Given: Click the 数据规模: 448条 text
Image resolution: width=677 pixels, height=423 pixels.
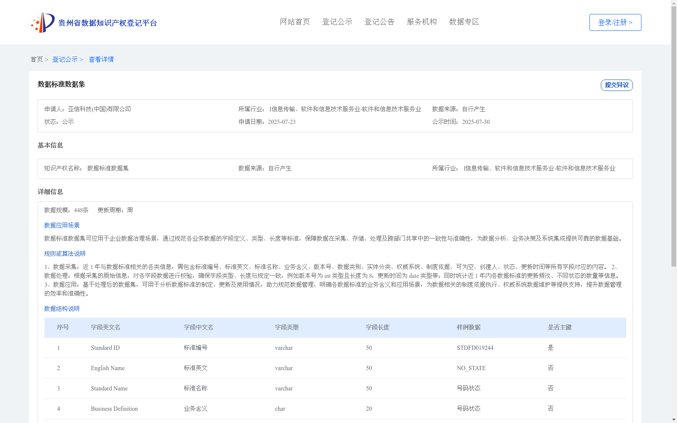Looking at the screenshot, I should coord(66,210).
